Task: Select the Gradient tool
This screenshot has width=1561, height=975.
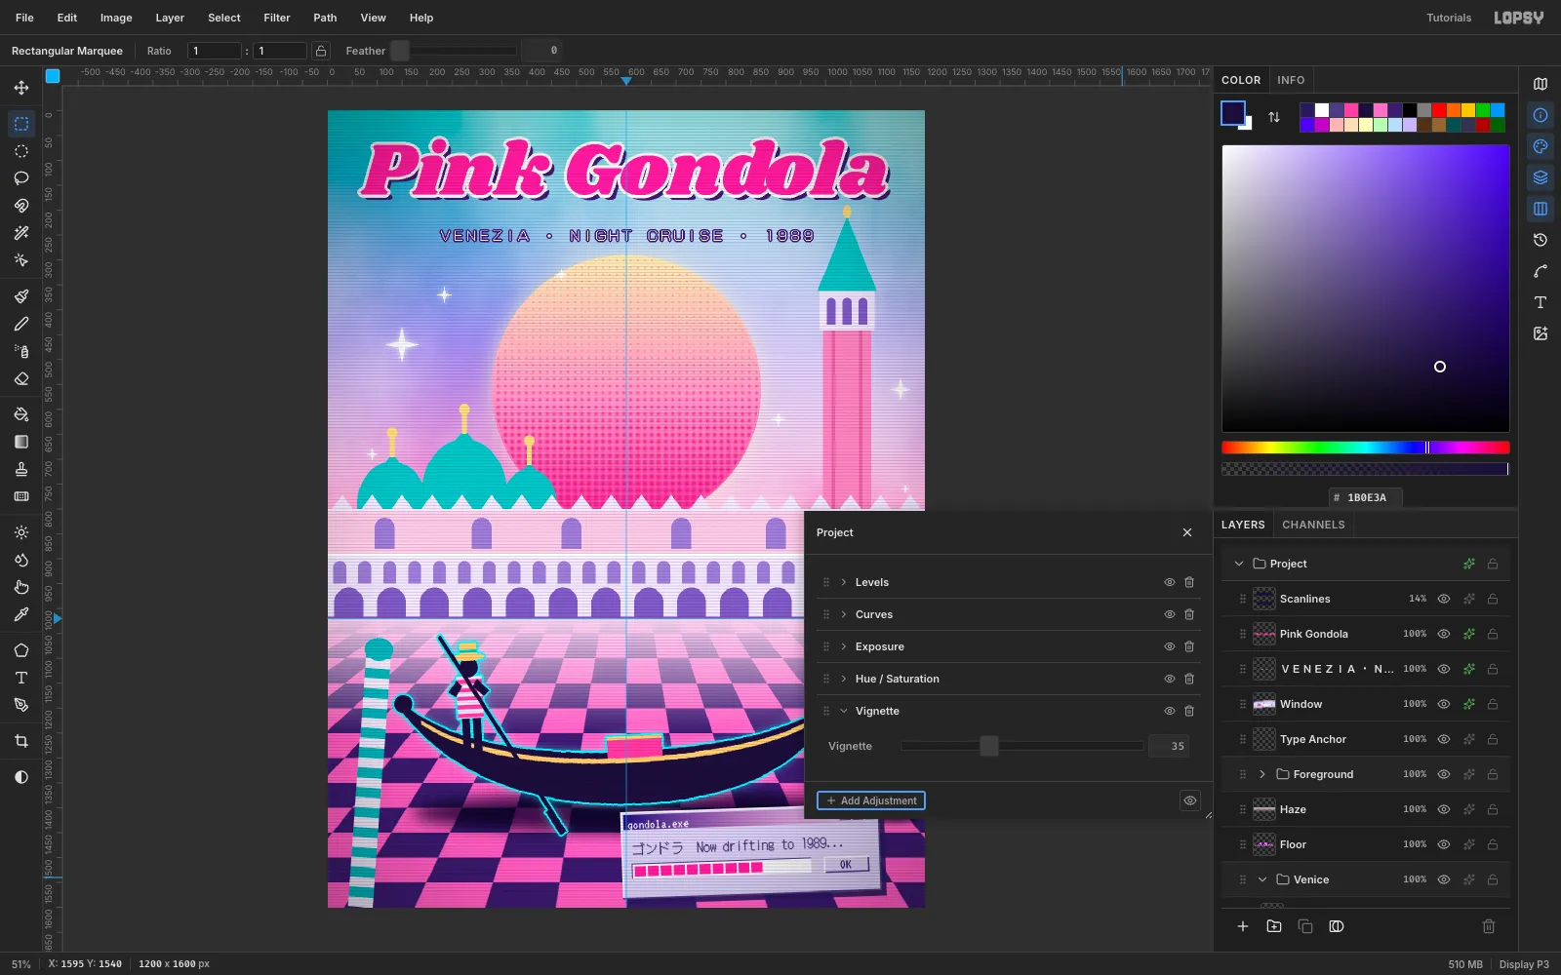Action: pyautogui.click(x=21, y=442)
